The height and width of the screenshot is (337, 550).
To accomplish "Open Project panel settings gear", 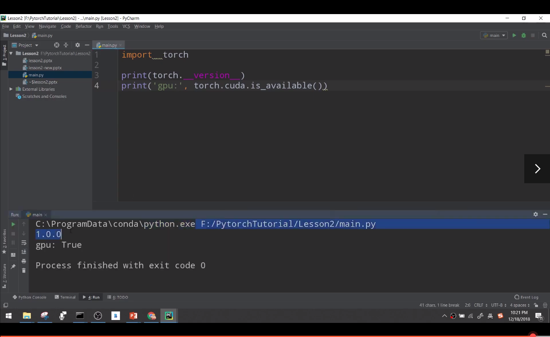I will [78, 45].
